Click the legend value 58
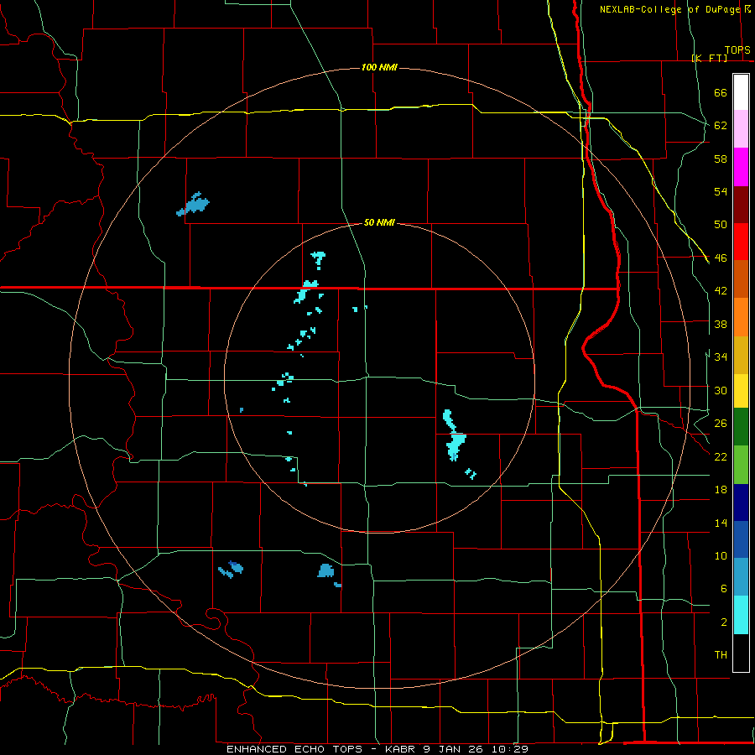This screenshot has width=755, height=755. point(721,159)
